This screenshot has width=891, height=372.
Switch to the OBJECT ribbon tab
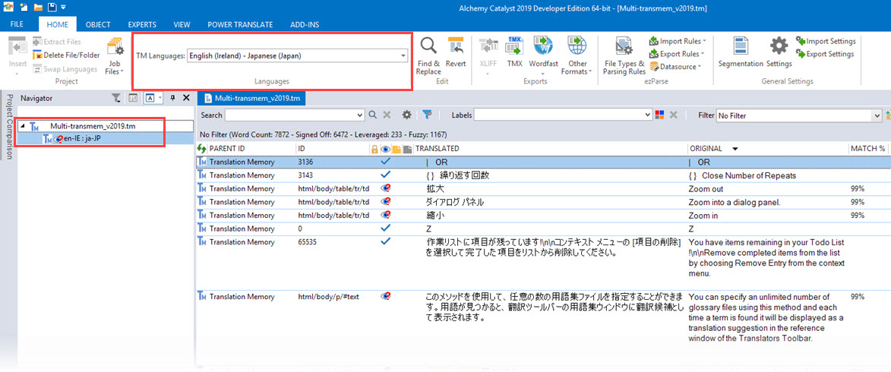tap(98, 24)
